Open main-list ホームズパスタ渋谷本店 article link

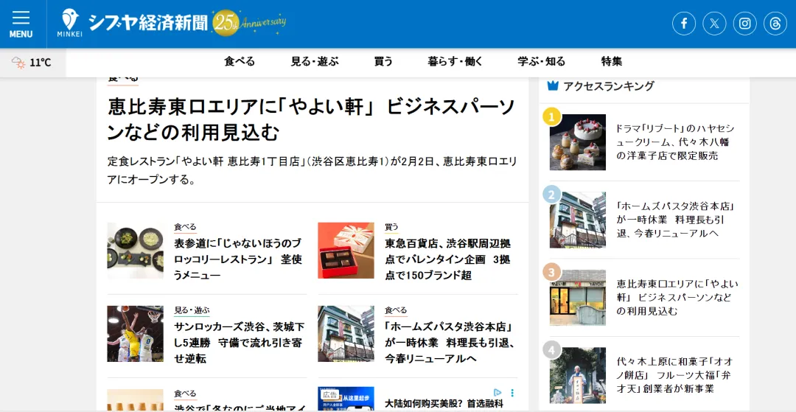pyautogui.click(x=450, y=342)
